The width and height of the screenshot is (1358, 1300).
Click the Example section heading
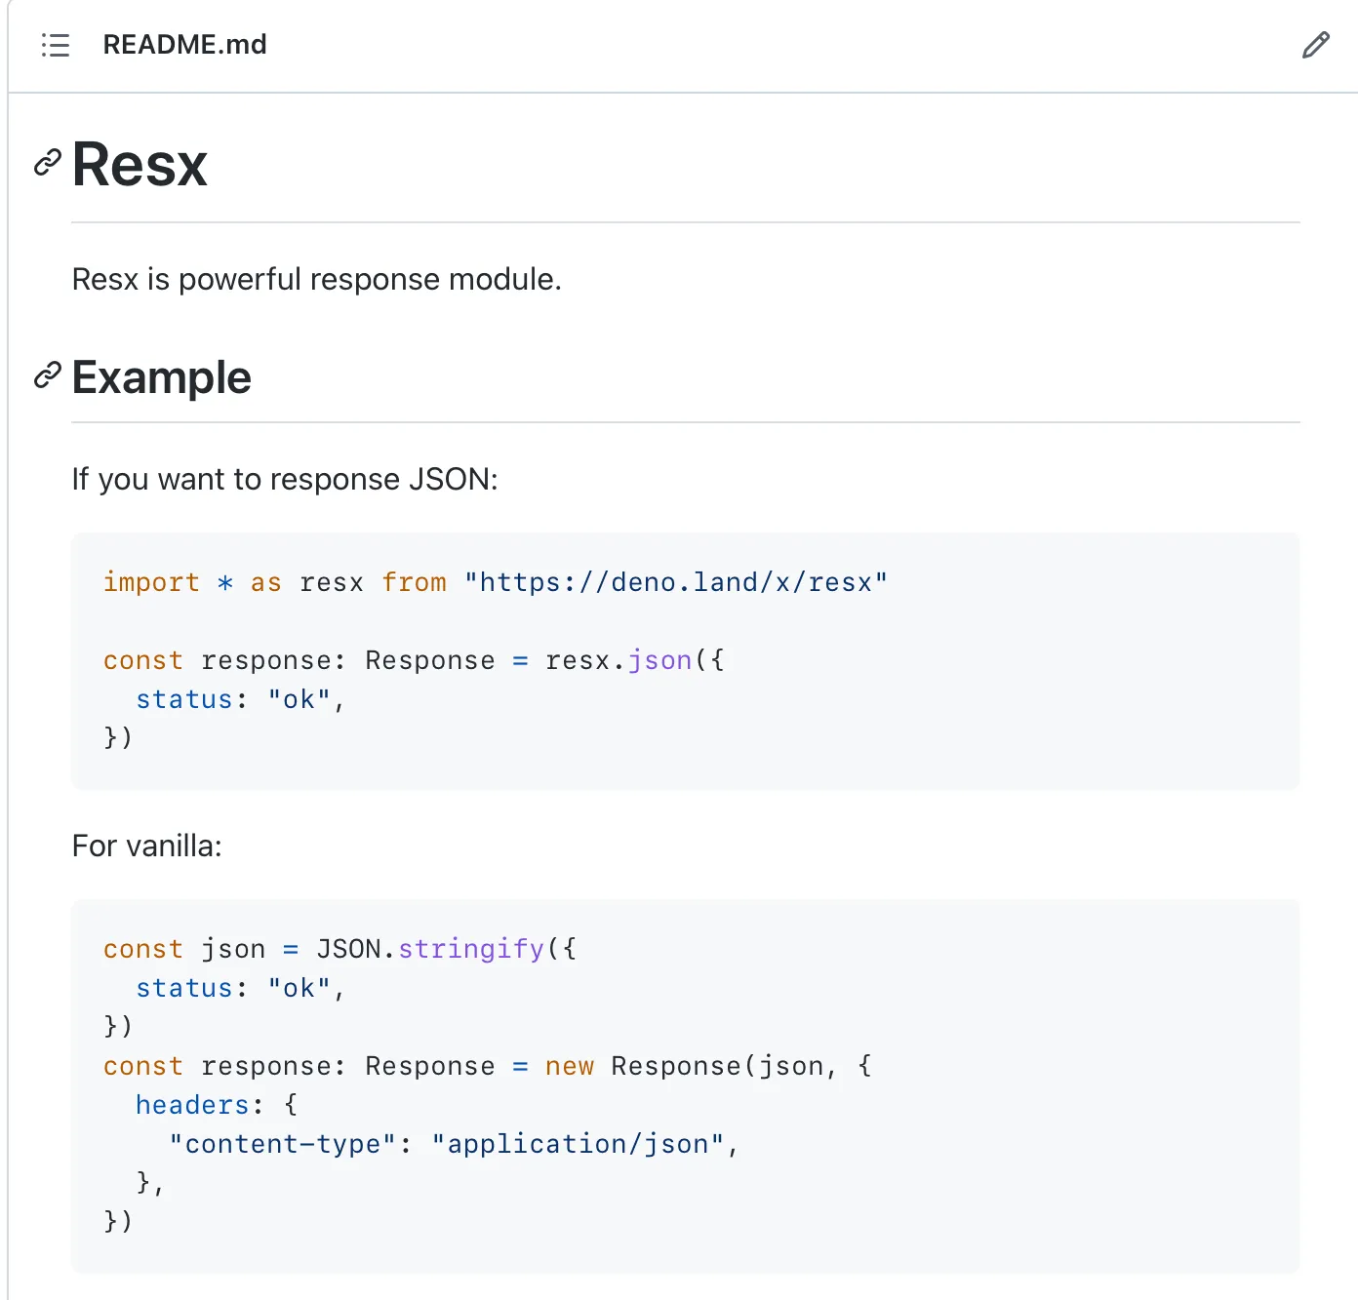[162, 377]
